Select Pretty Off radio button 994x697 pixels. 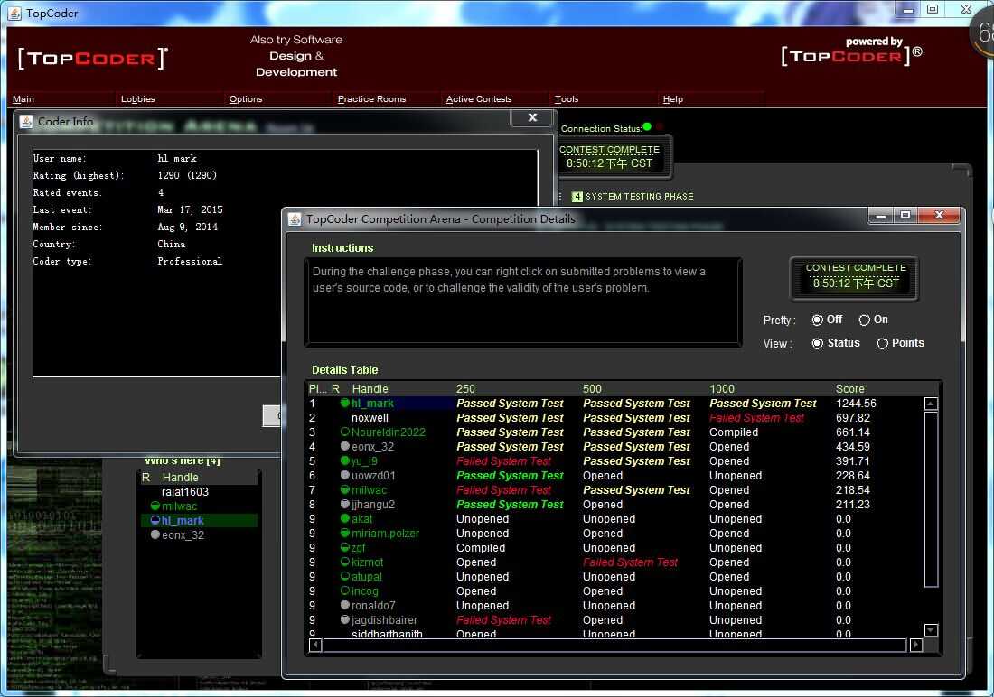tap(818, 320)
